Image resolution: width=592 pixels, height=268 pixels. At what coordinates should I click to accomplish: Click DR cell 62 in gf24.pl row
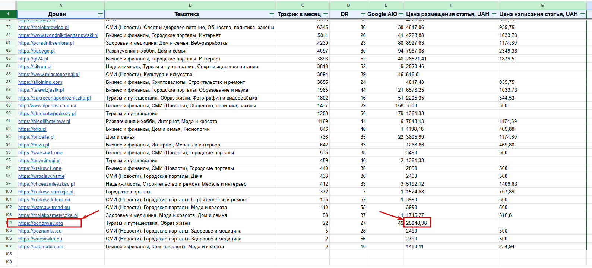click(348, 59)
